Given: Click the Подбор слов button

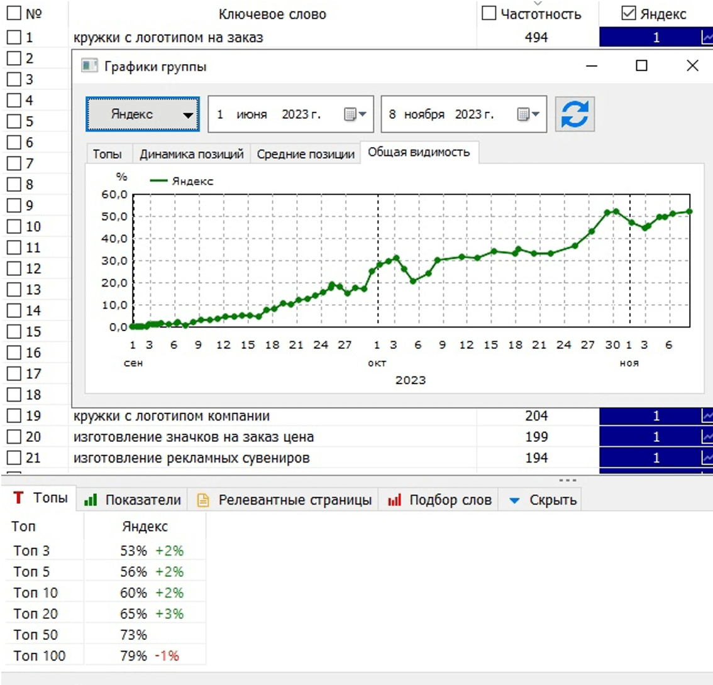Looking at the screenshot, I should coord(439,500).
